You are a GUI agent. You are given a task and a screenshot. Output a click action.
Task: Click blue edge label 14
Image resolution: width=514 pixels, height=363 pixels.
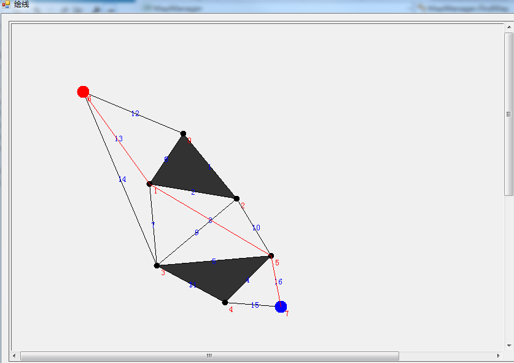(x=122, y=179)
